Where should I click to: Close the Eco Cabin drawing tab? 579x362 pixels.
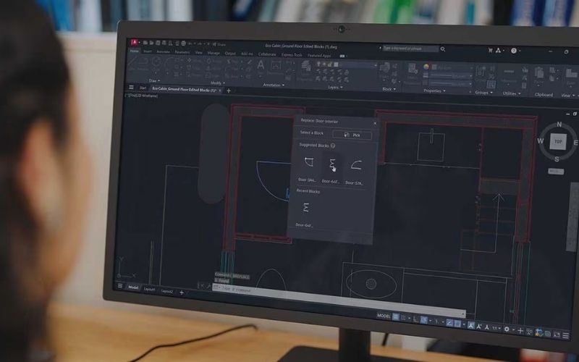[x=220, y=90]
